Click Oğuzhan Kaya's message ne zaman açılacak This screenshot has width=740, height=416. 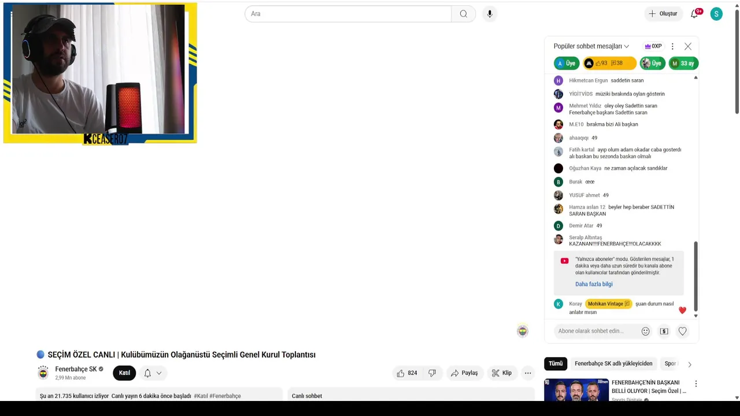(636, 169)
